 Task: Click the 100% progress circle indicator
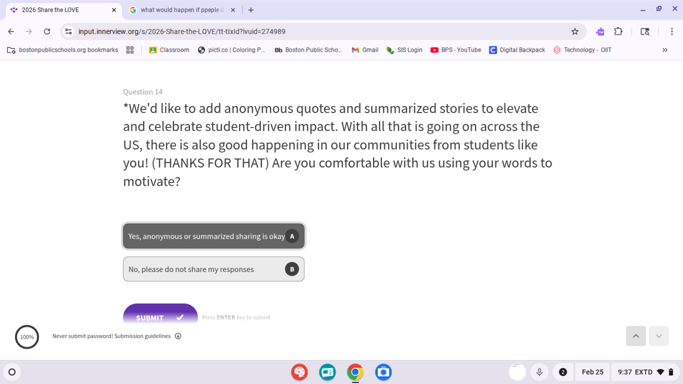[27, 337]
